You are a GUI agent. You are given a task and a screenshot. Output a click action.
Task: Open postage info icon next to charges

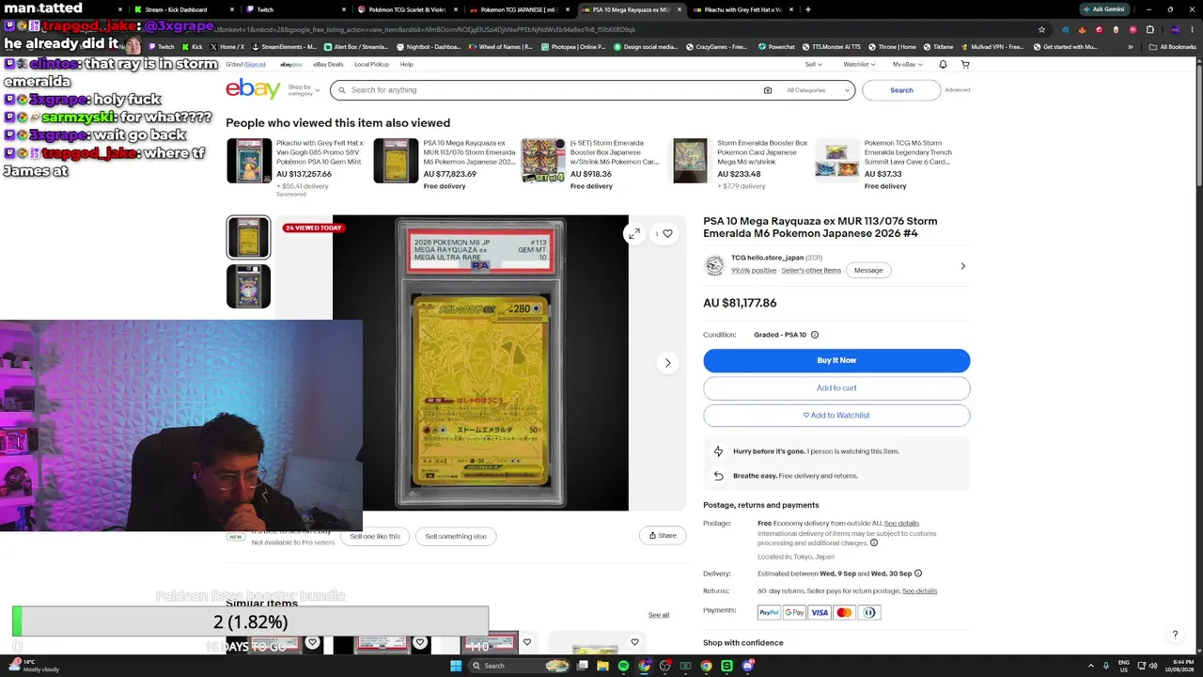[x=874, y=543]
